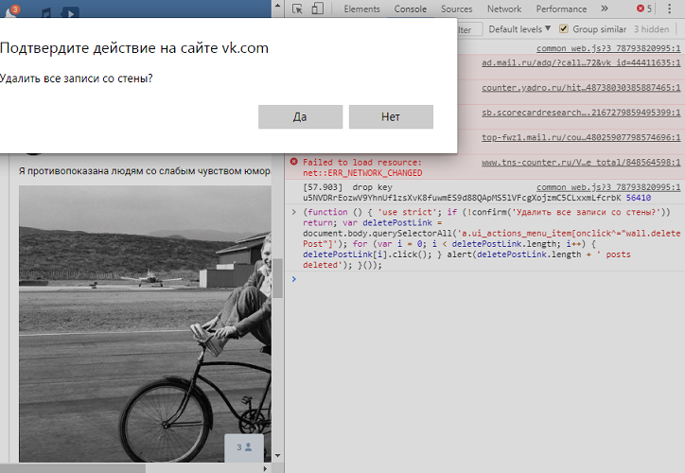This screenshot has height=473, width=685.
Task: Open the Performance tab
Action: pos(561,9)
